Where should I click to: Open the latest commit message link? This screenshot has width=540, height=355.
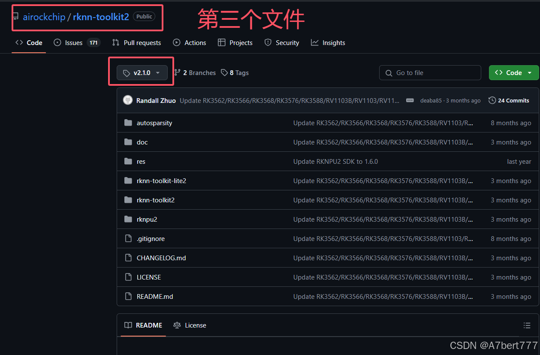[290, 100]
